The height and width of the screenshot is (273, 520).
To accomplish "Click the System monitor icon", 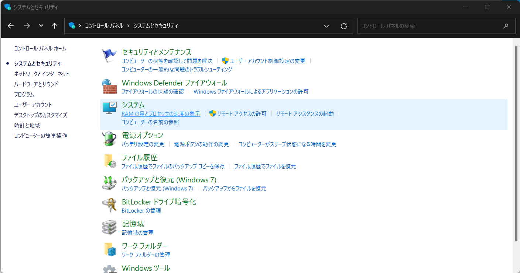I will click(x=109, y=108).
